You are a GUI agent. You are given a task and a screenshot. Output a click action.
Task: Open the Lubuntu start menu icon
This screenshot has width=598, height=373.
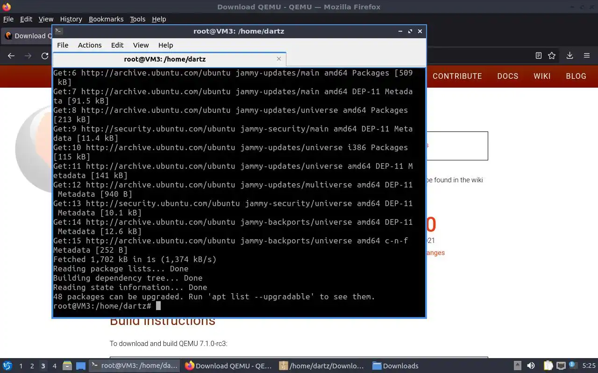coord(7,366)
